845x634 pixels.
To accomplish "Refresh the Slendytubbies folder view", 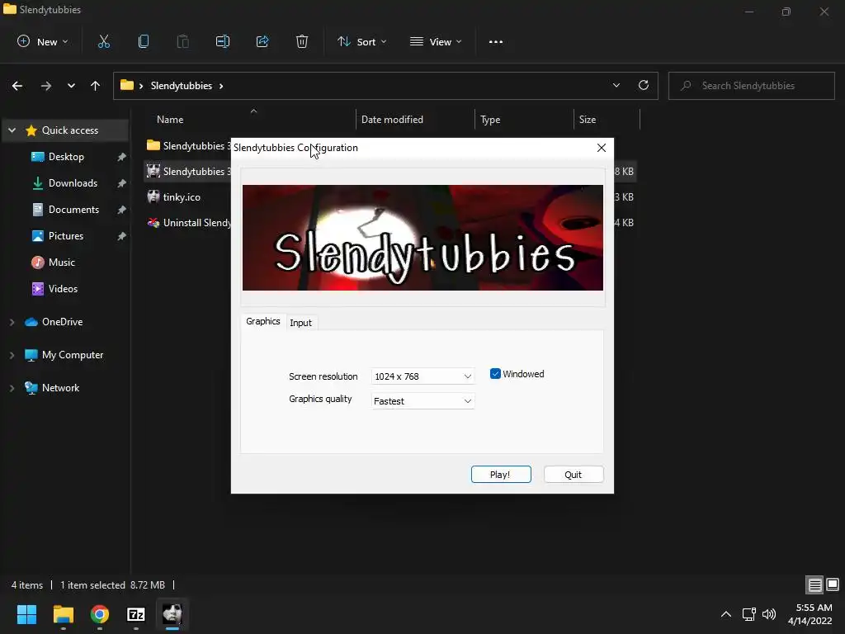I will 644,85.
